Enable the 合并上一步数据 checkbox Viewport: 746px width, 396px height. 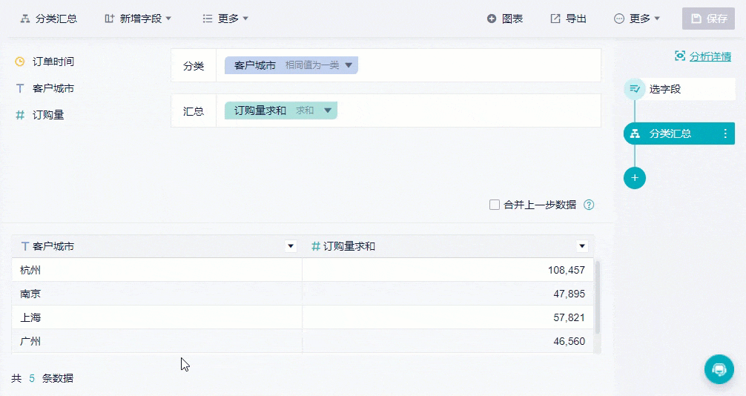pos(495,205)
